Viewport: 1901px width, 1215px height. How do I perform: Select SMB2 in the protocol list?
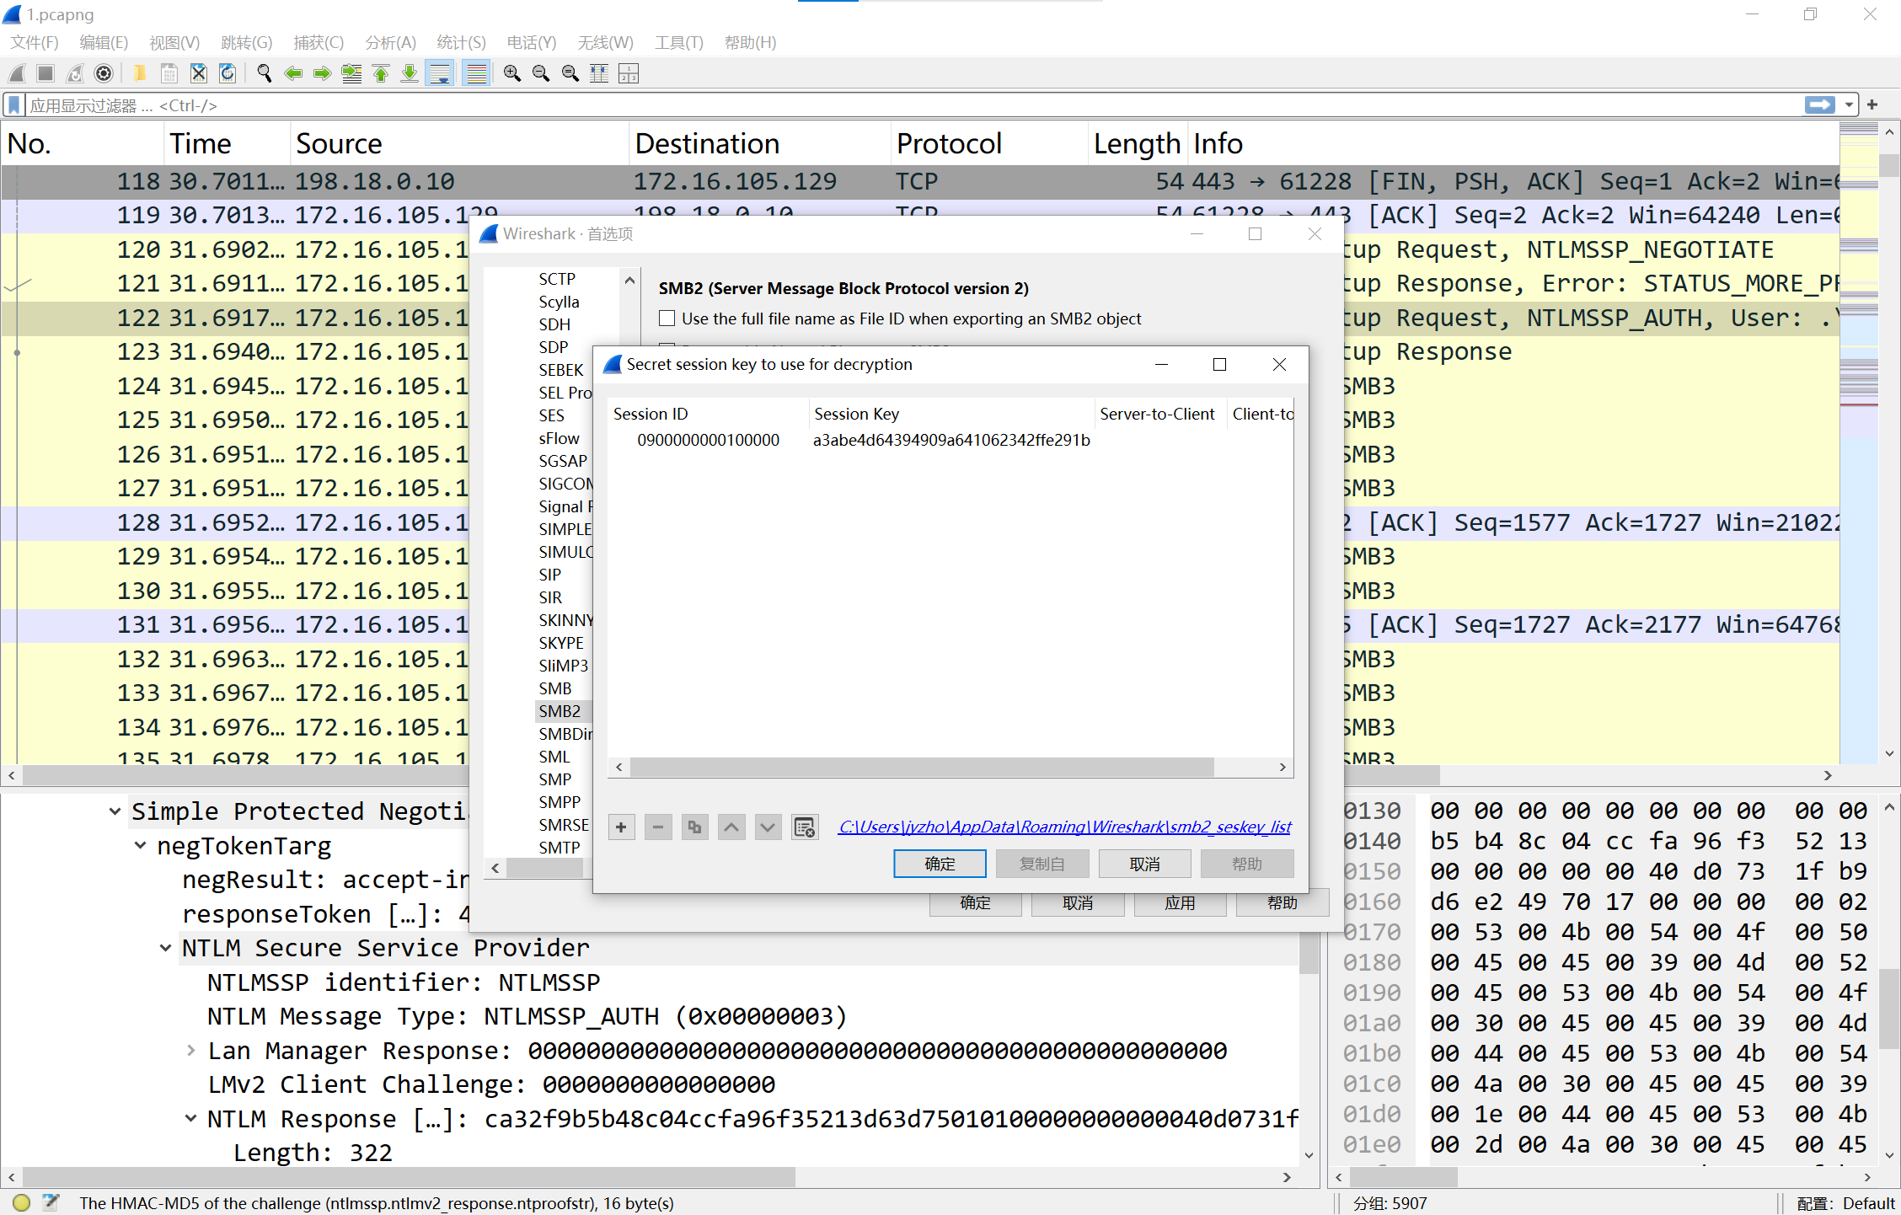560,711
